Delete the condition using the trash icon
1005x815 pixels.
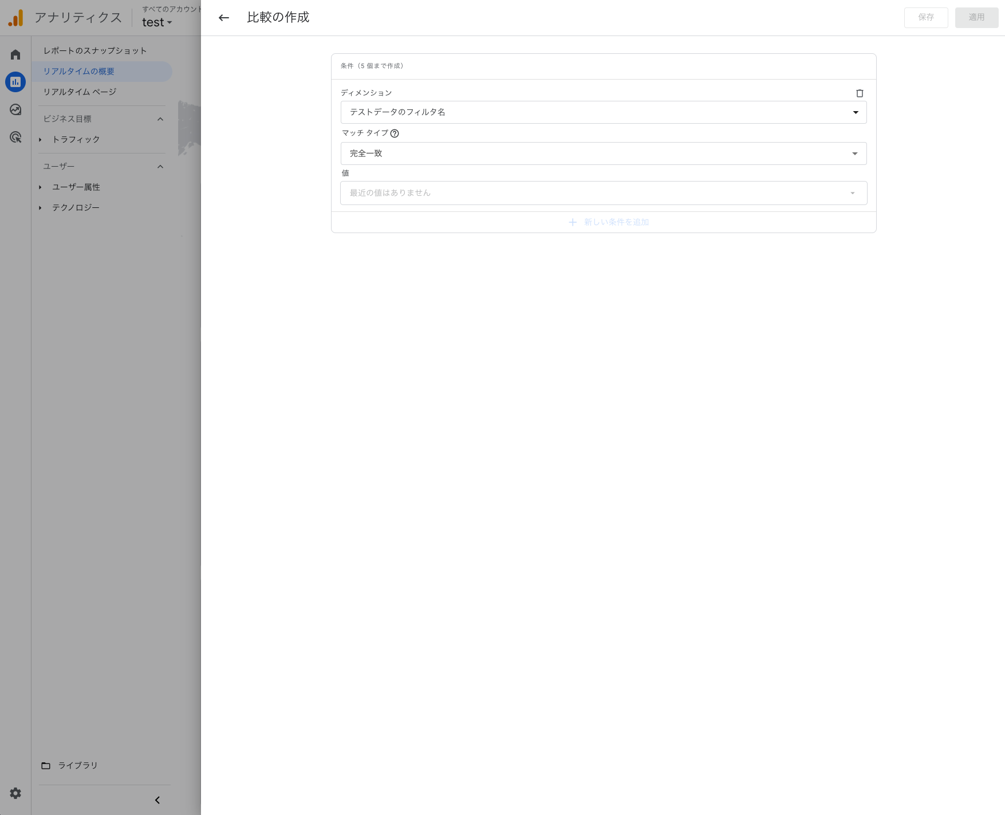(x=860, y=93)
